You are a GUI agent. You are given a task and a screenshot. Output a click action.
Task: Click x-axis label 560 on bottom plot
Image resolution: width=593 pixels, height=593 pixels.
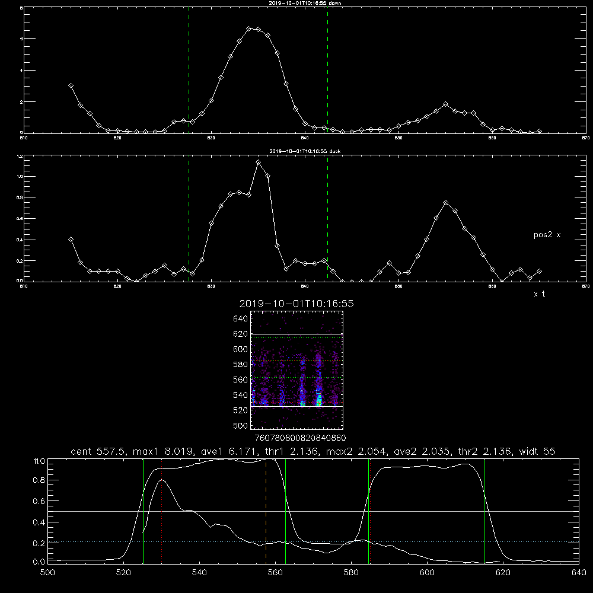275,573
